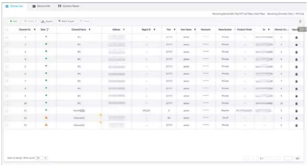
Task: Click trash icon in channel 6 row
Action: (296, 74)
